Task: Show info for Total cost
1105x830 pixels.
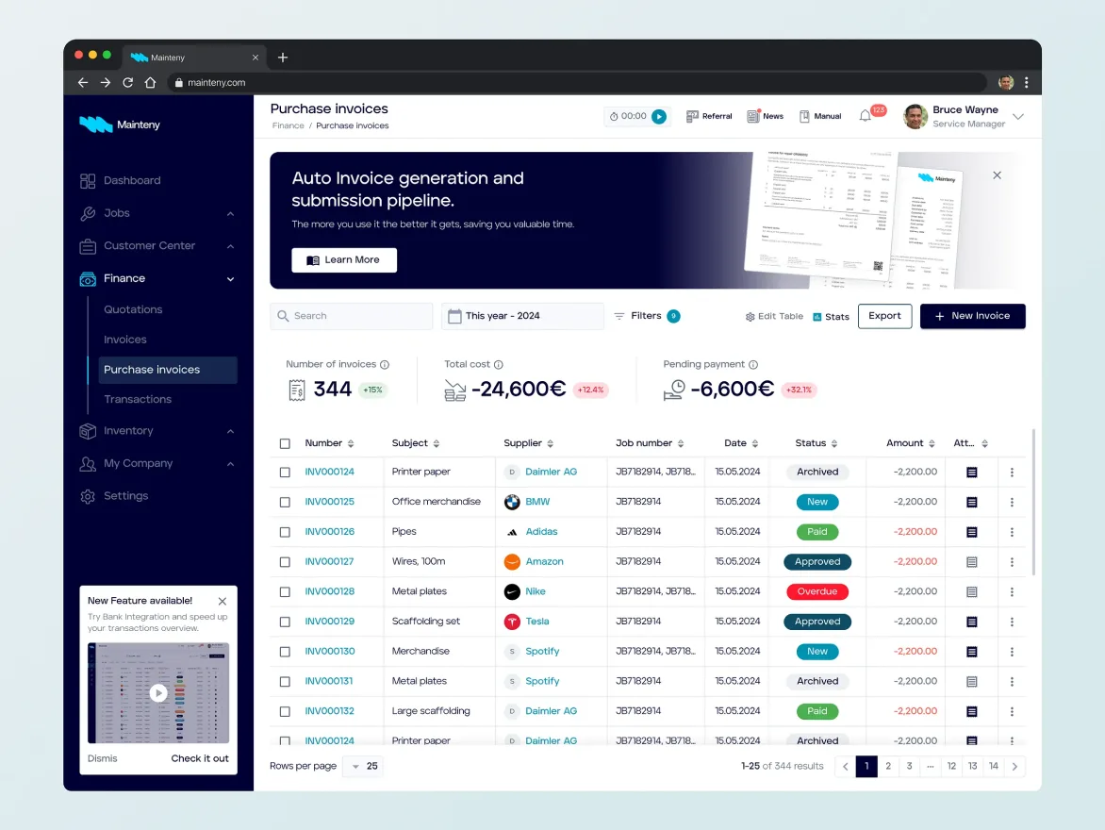Action: pos(498,365)
